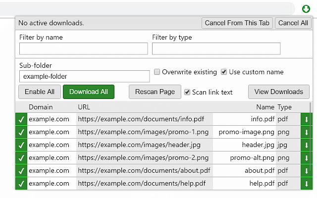This screenshot has height=198, width=317.
Task: Download header.jpg using its arrow icon
Action: pos(306,145)
